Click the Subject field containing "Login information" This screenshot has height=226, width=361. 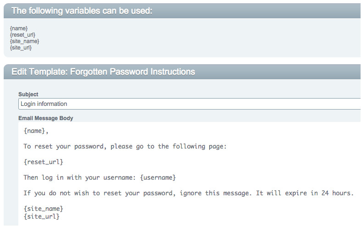[183, 104]
